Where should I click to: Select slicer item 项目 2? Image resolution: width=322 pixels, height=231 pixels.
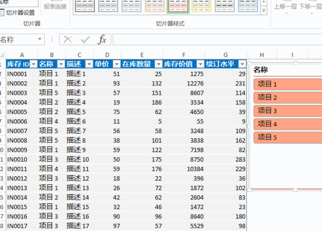click(x=288, y=97)
